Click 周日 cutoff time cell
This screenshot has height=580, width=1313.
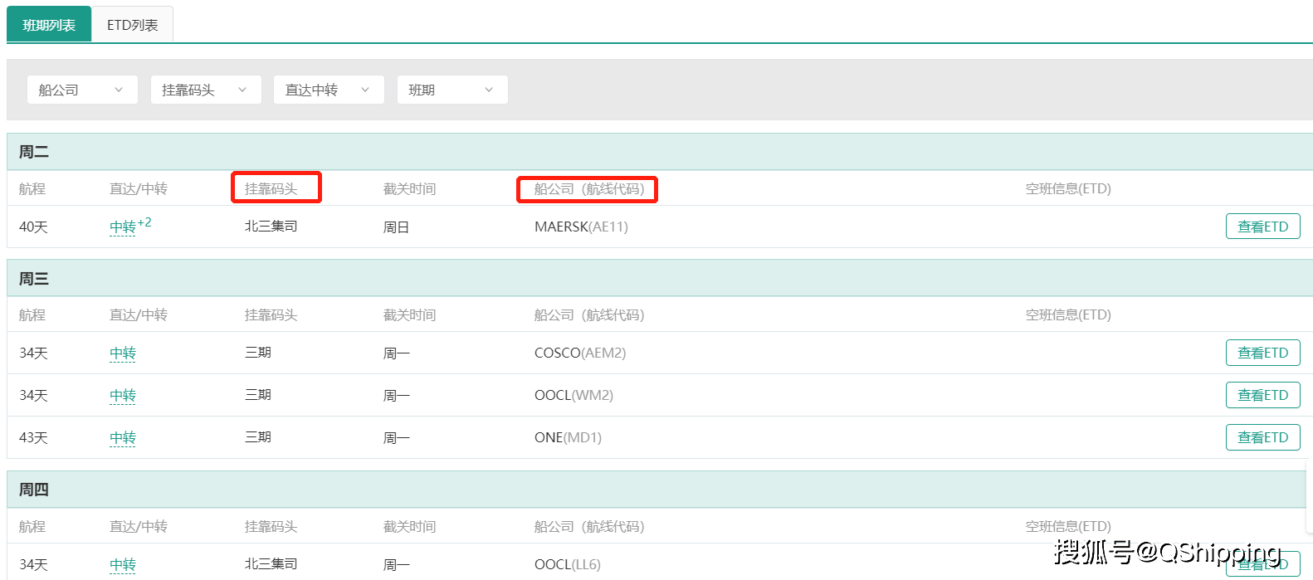pyautogui.click(x=396, y=227)
